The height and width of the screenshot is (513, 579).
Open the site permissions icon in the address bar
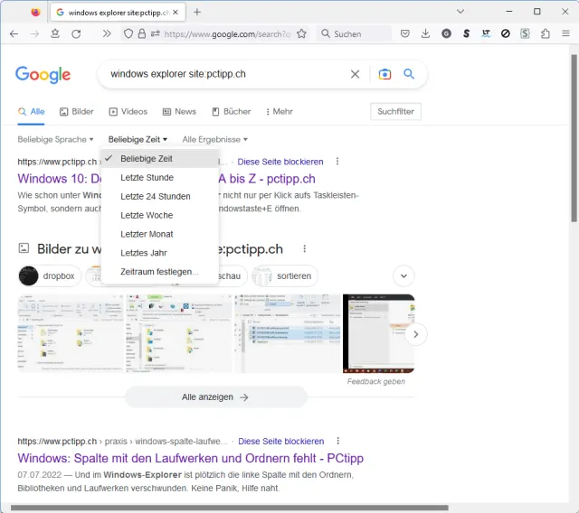(x=155, y=34)
